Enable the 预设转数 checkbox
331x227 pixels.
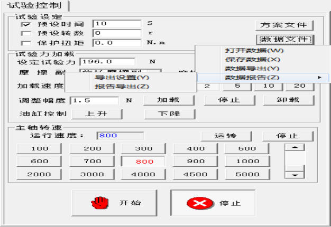pos(24,33)
